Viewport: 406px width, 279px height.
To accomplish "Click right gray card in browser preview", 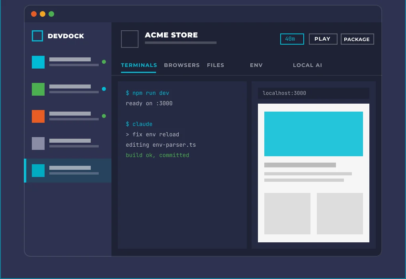I will click(x=340, y=213).
